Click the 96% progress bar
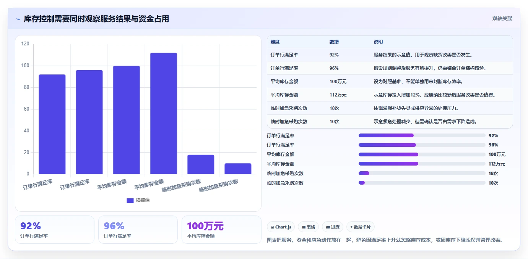Image resolution: width=528 pixels, height=259 pixels. click(422, 145)
